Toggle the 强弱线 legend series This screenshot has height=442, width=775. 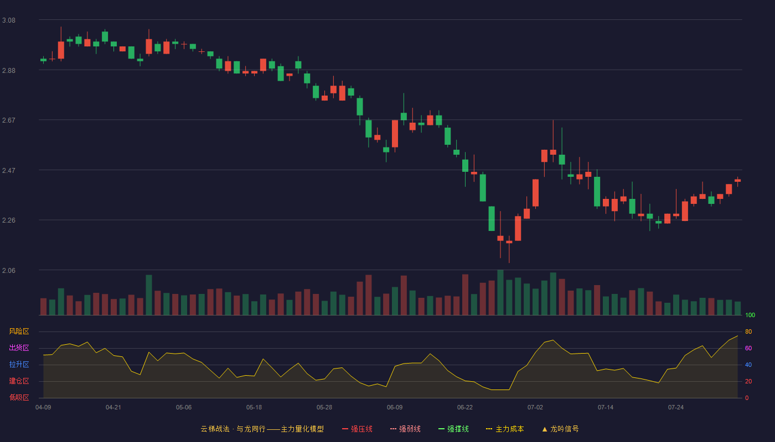pyautogui.click(x=405, y=429)
